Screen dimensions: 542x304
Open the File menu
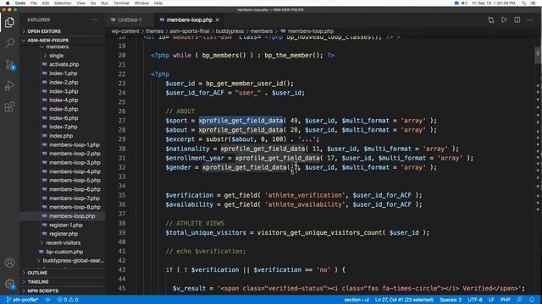click(x=34, y=3)
